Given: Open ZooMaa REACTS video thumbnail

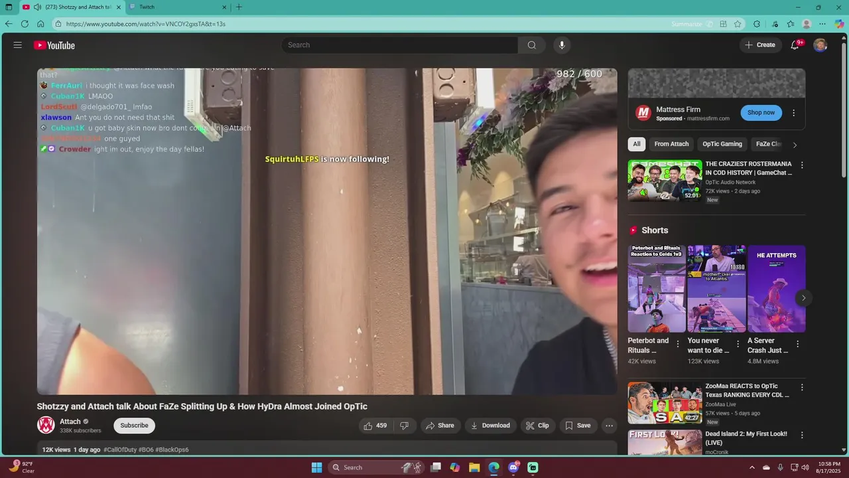Looking at the screenshot, I should (665, 402).
